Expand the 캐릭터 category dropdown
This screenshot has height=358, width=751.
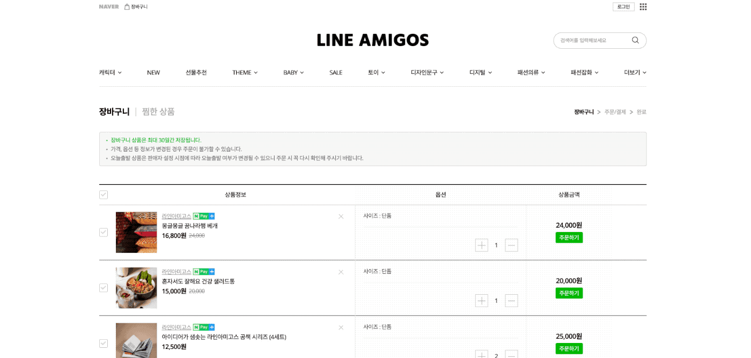click(x=111, y=73)
